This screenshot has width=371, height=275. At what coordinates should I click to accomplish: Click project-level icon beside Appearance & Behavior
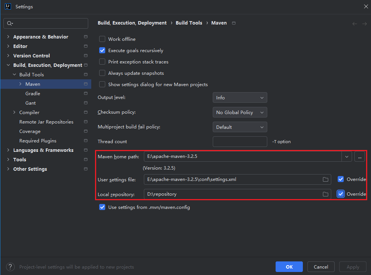point(86,37)
